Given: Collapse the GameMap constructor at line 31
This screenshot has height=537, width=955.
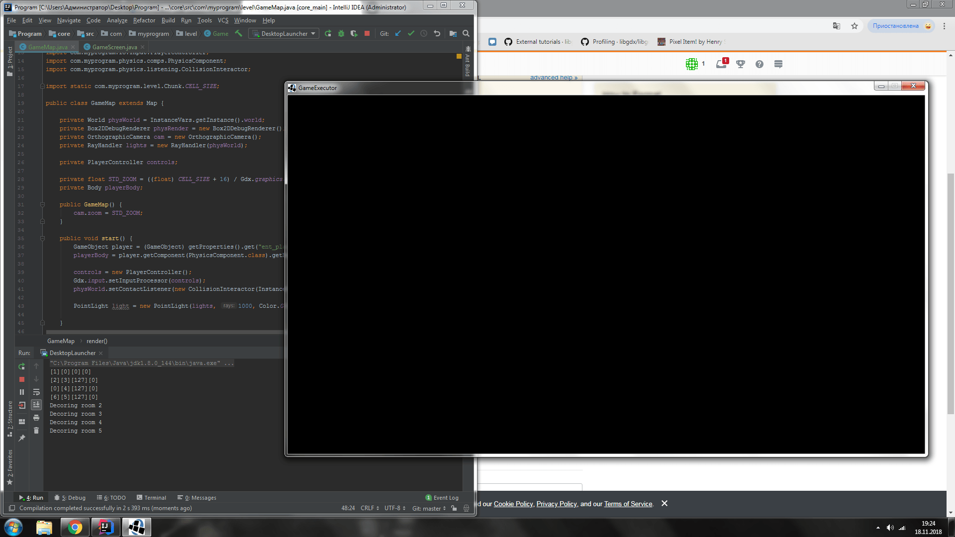Looking at the screenshot, I should [x=42, y=204].
